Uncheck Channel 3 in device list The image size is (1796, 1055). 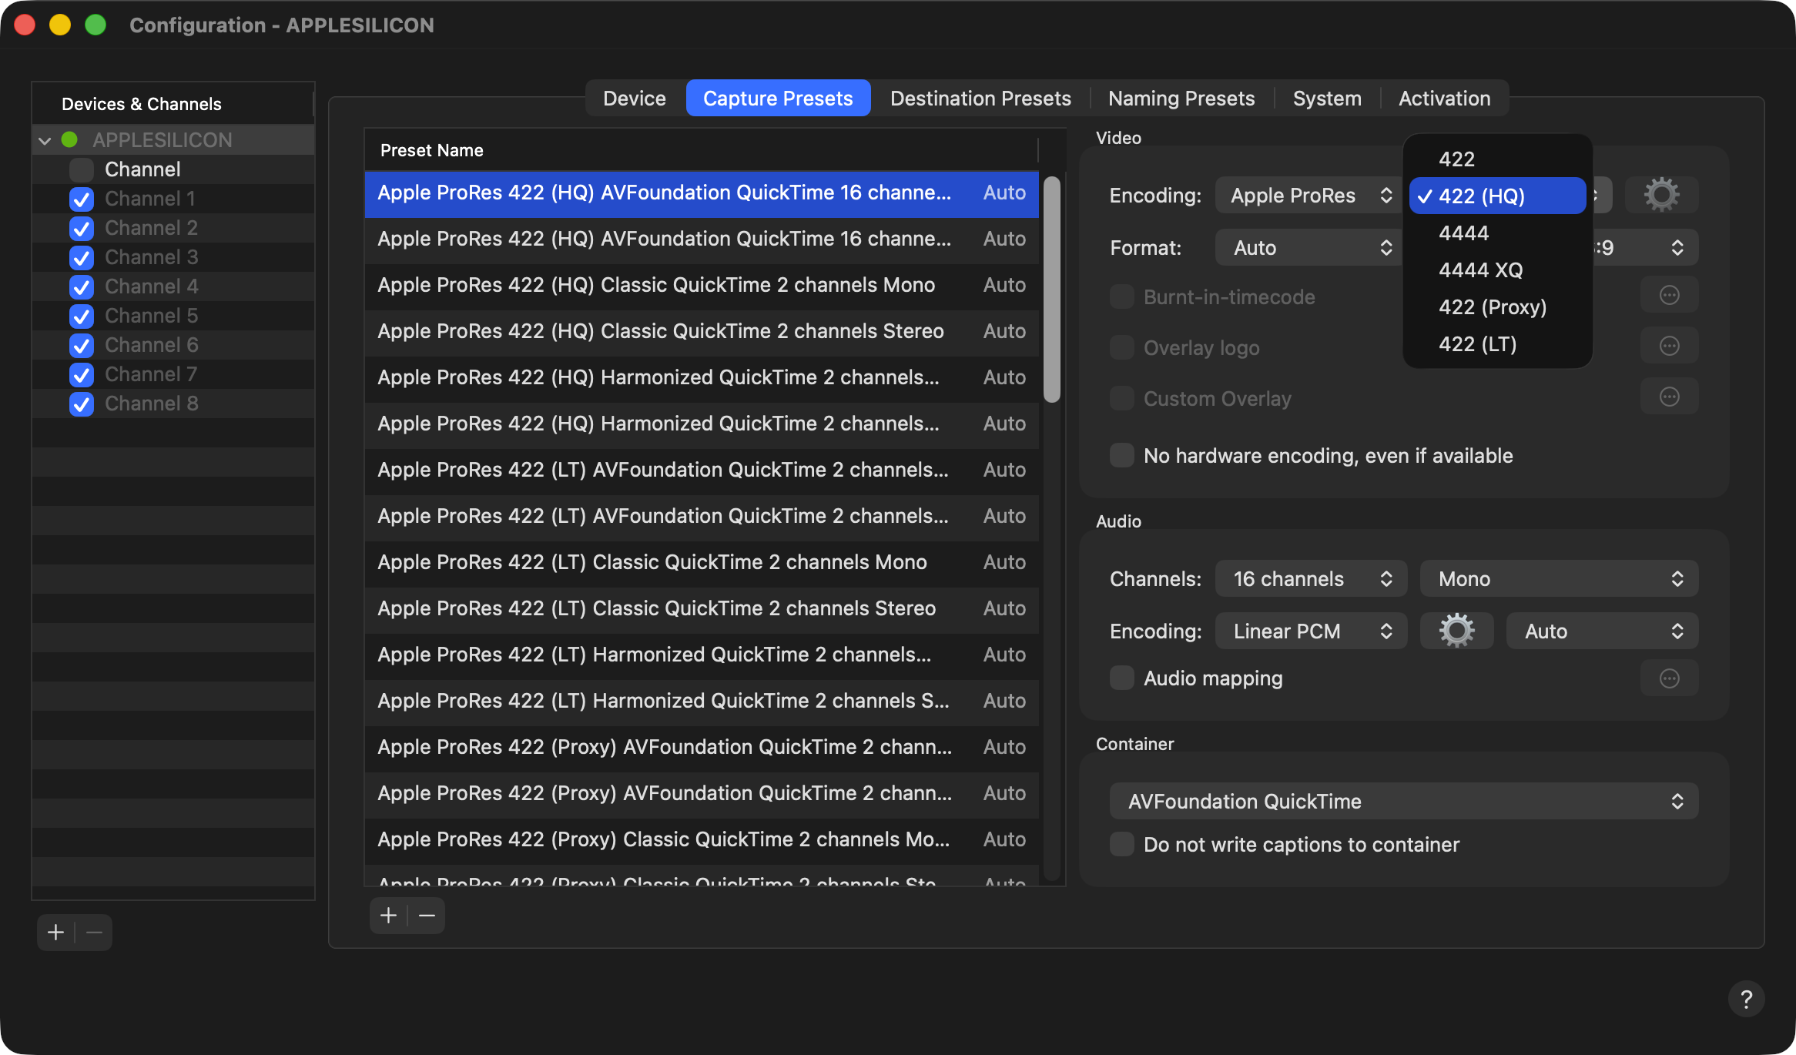82,257
